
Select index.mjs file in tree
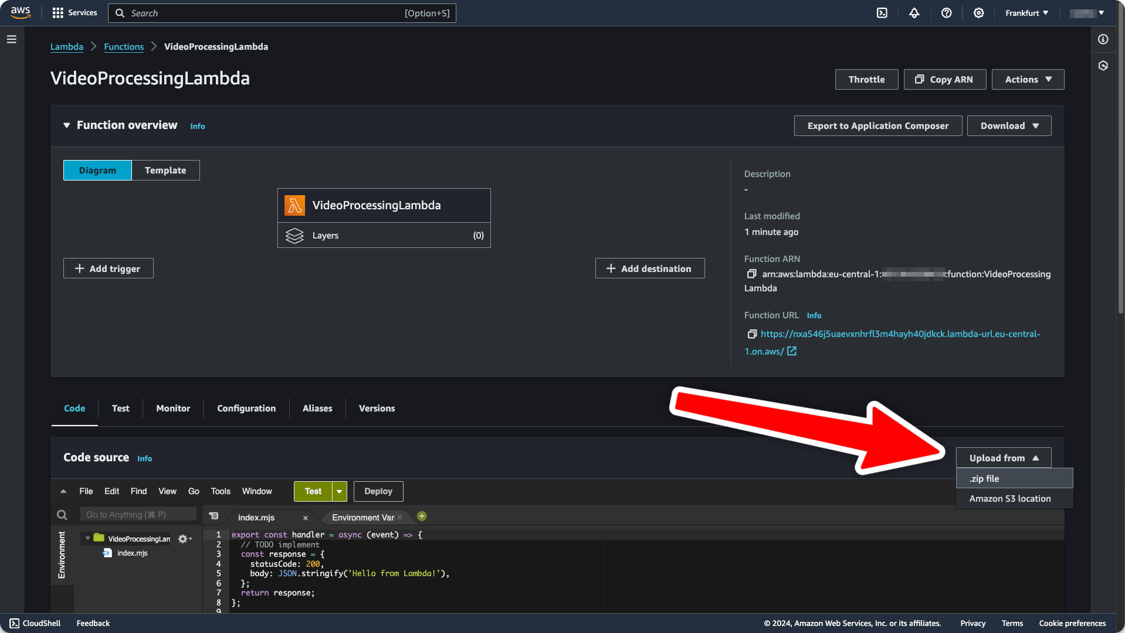132,553
